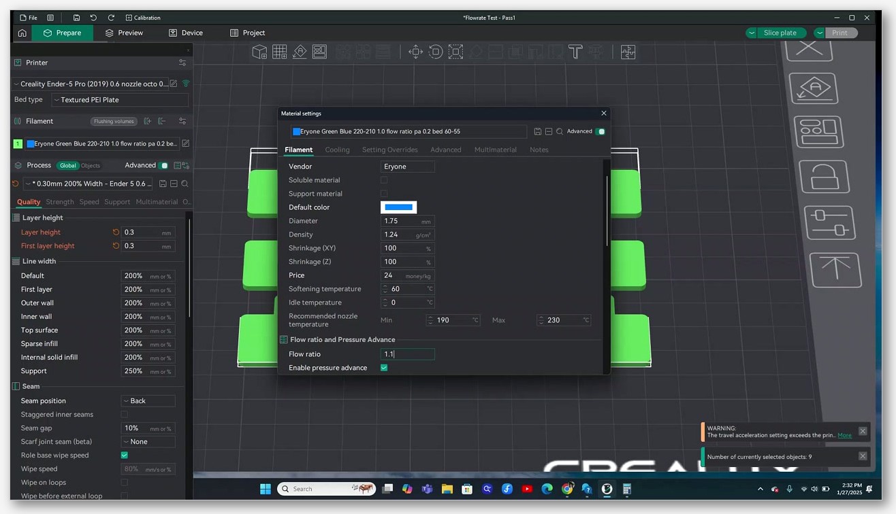Toggle Advanced switch in Material settings
The height and width of the screenshot is (514, 896).
[600, 131]
